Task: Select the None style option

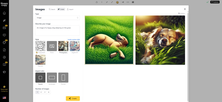Action: tap(52, 46)
